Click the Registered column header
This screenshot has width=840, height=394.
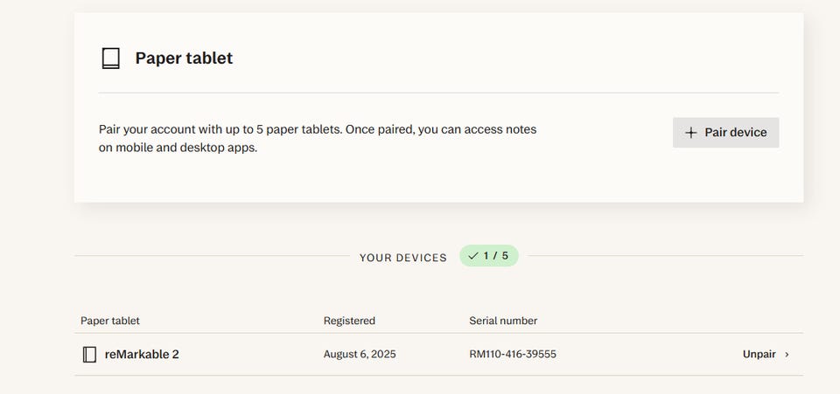[x=349, y=321]
